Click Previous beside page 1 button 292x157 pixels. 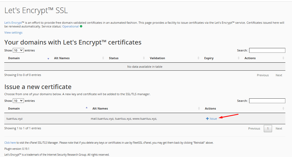pyautogui.click(x=254, y=128)
